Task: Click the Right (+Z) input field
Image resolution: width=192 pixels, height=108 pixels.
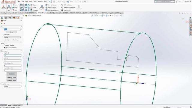Action: [13, 55]
